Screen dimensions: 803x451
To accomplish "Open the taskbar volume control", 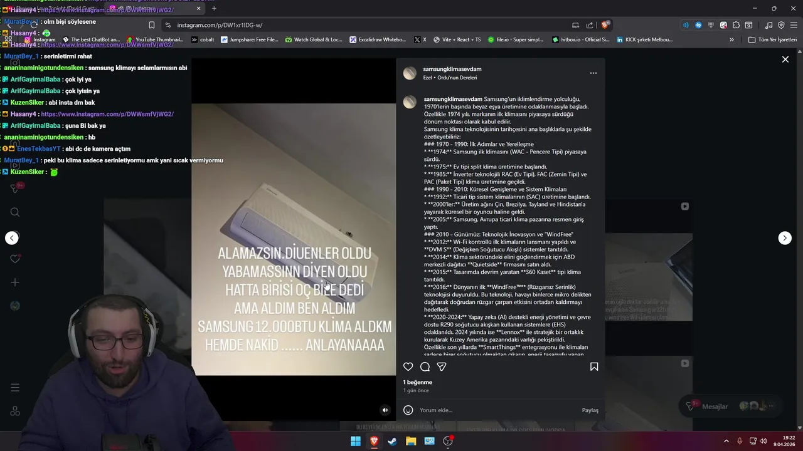I will (x=763, y=441).
